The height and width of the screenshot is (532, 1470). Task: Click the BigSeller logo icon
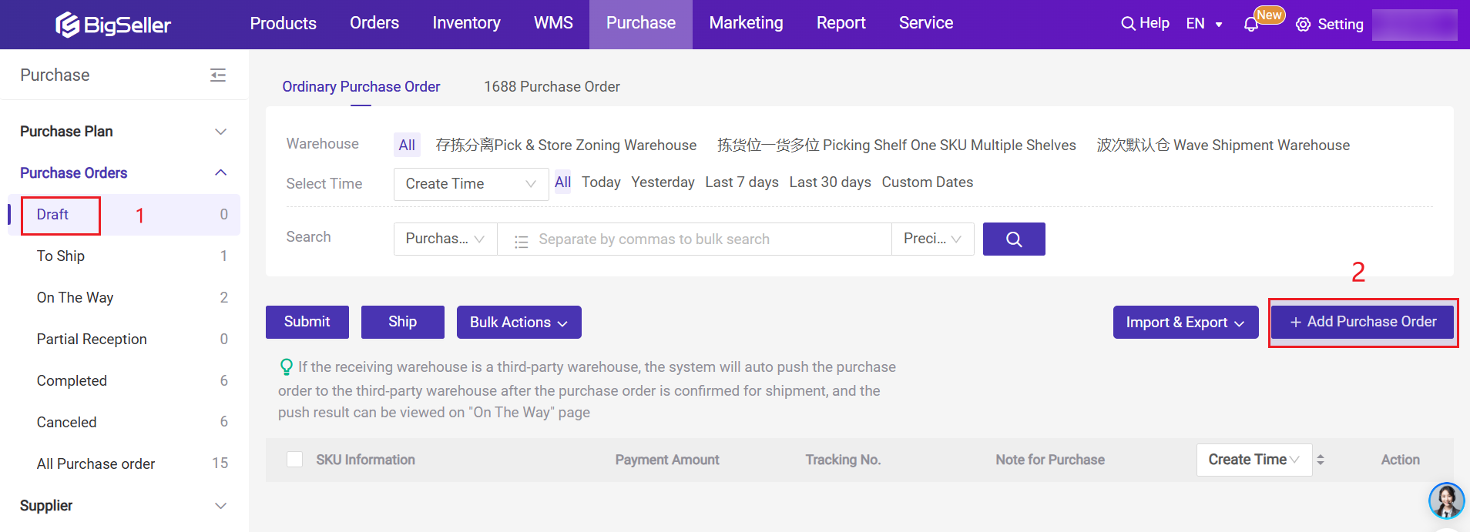[x=68, y=25]
